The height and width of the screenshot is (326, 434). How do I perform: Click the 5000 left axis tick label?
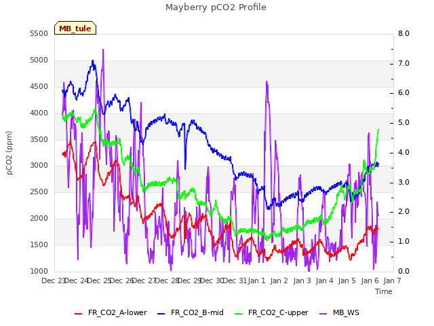click(39, 60)
